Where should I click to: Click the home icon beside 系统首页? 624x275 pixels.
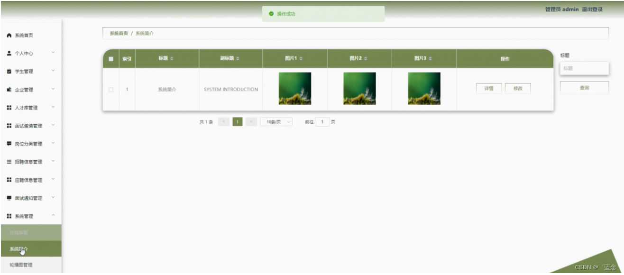click(9, 36)
